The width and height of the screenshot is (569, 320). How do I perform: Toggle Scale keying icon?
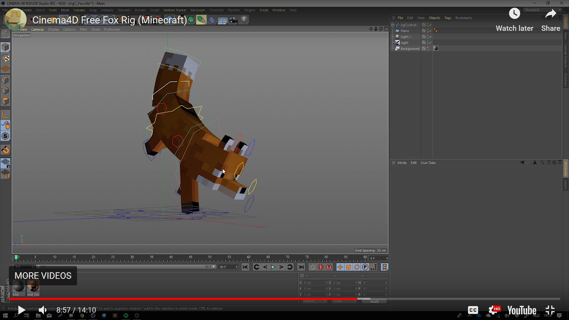(x=349, y=267)
